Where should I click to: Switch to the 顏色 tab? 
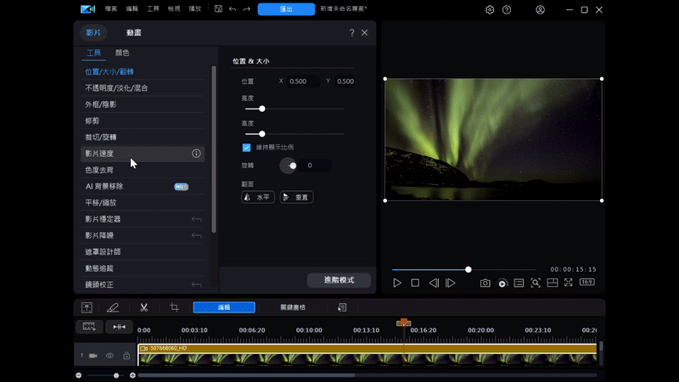tap(122, 53)
